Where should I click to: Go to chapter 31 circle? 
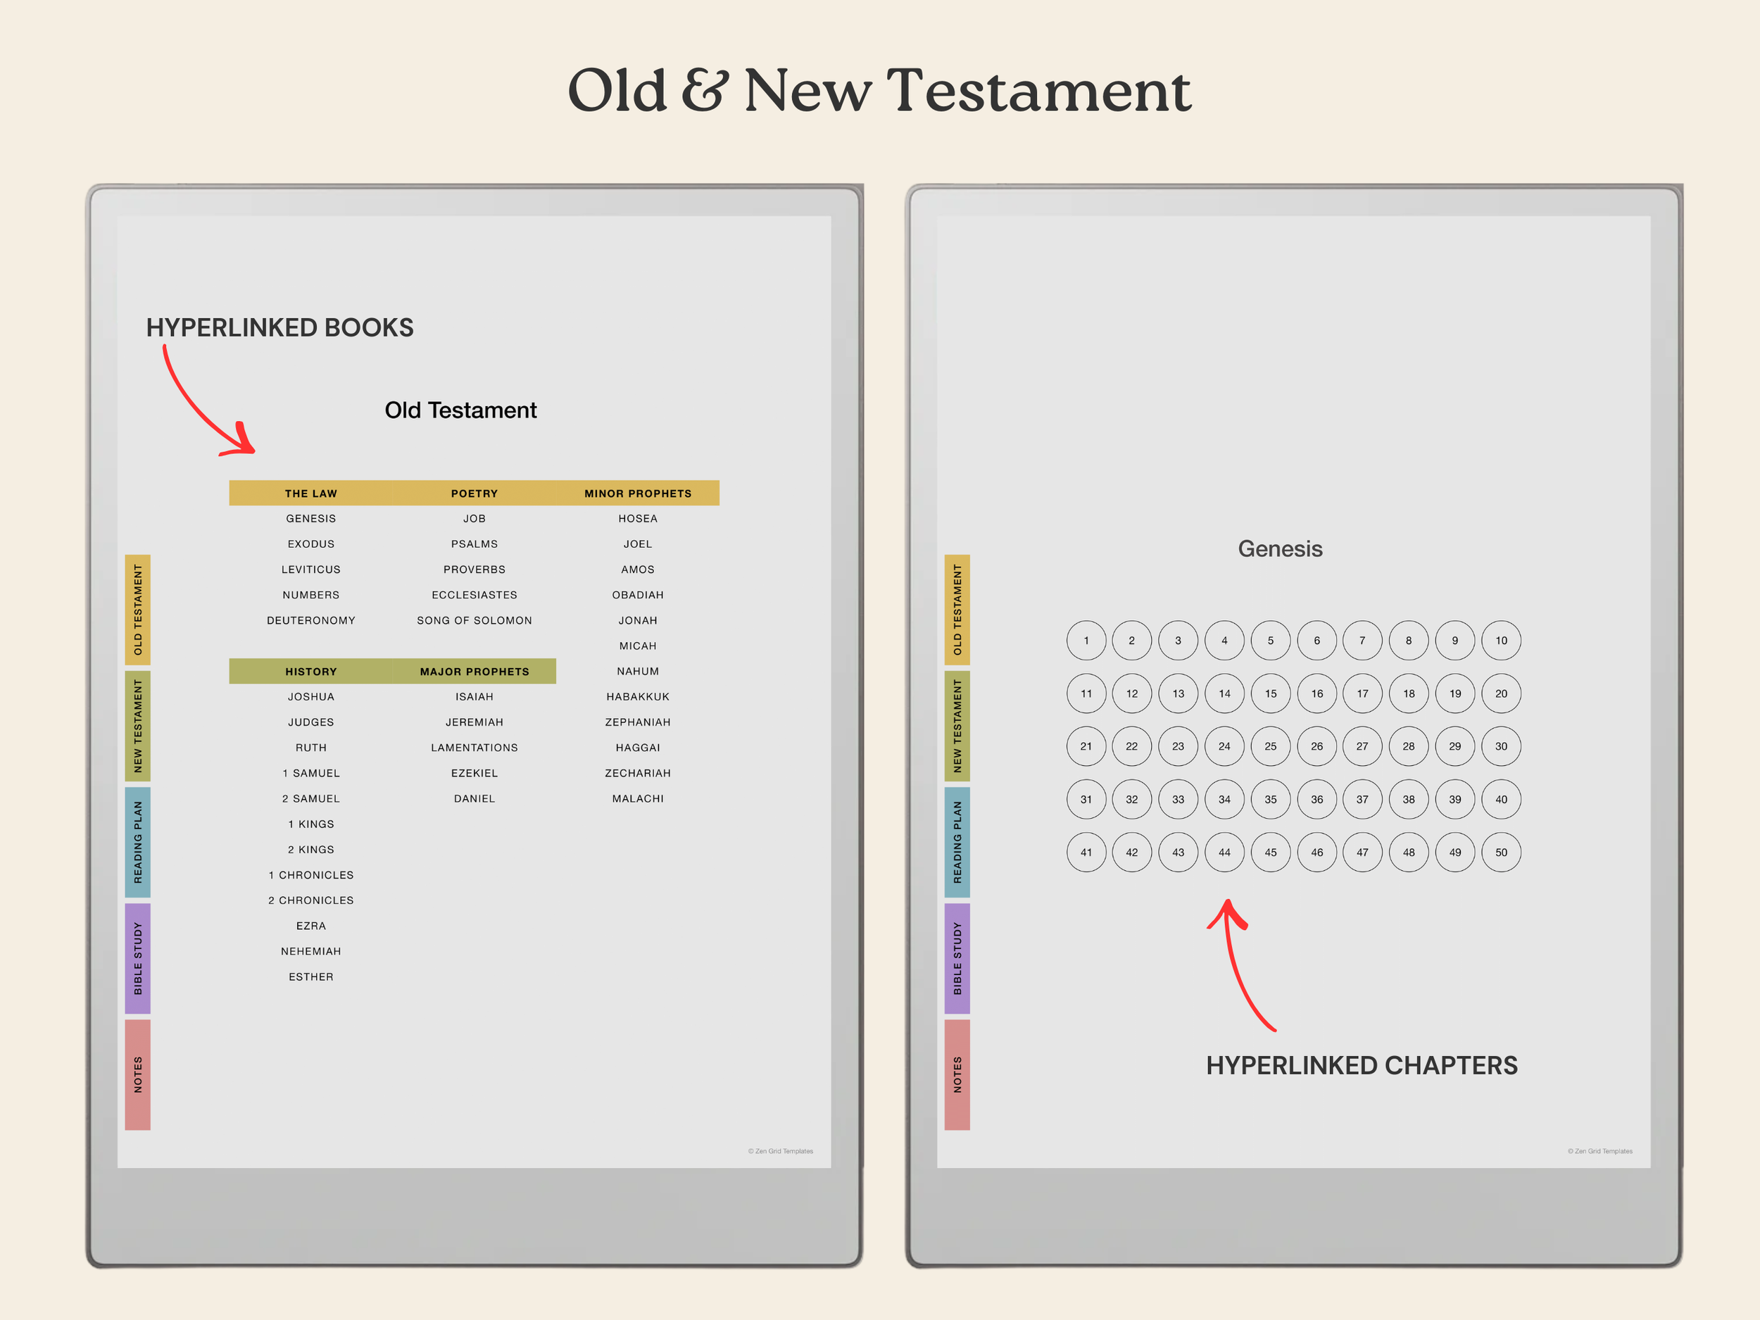click(1086, 800)
